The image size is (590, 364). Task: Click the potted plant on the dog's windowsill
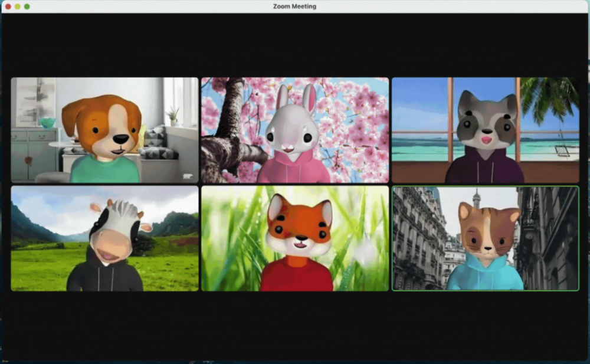(173, 115)
